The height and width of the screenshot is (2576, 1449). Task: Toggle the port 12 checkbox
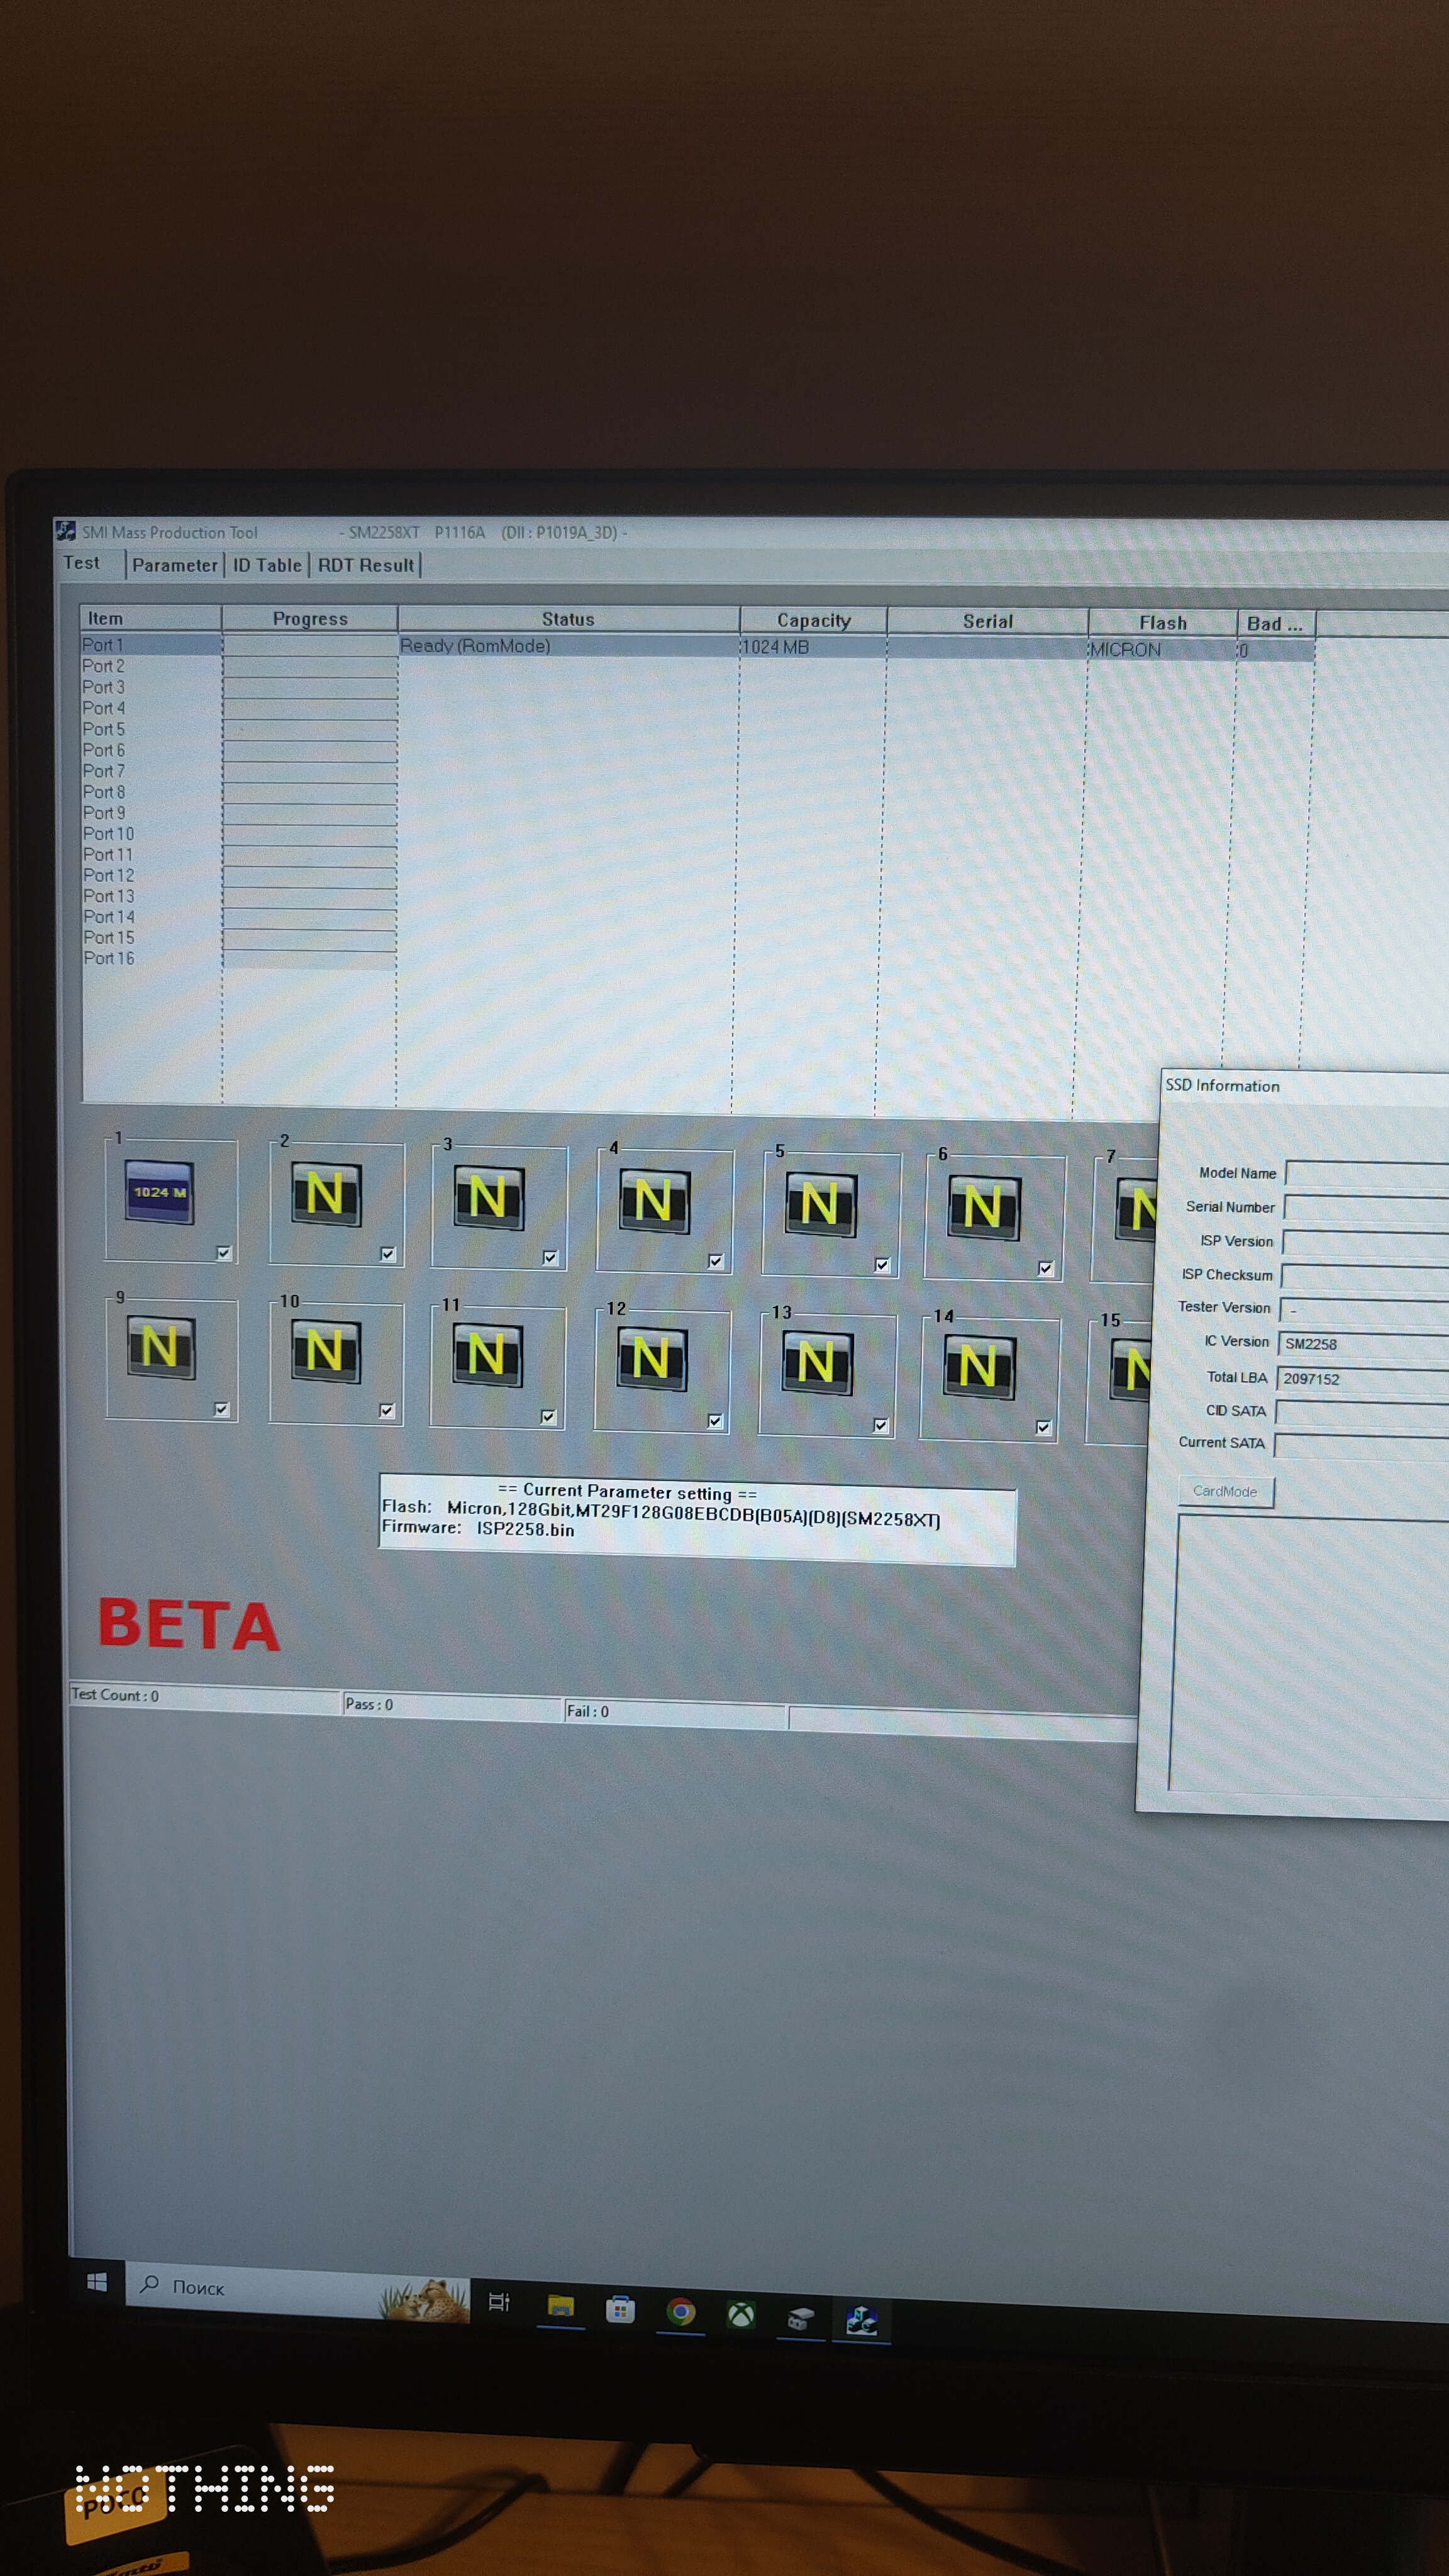click(715, 1421)
